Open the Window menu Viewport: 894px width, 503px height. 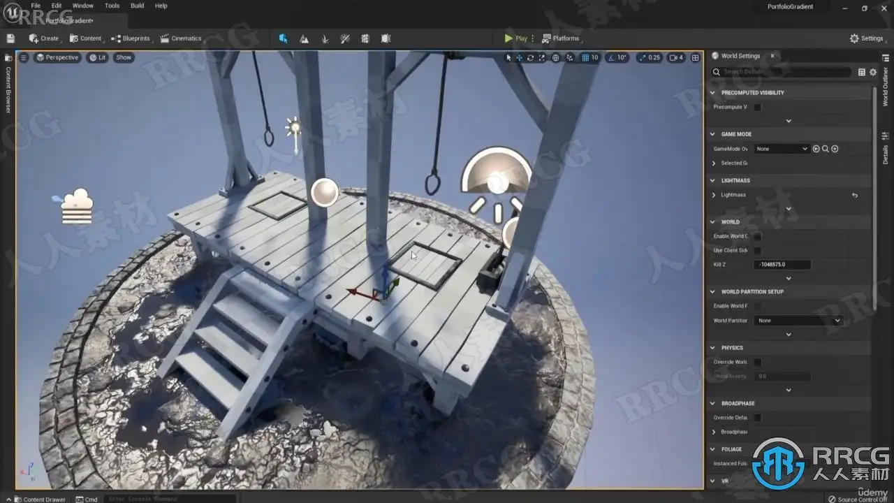[83, 6]
